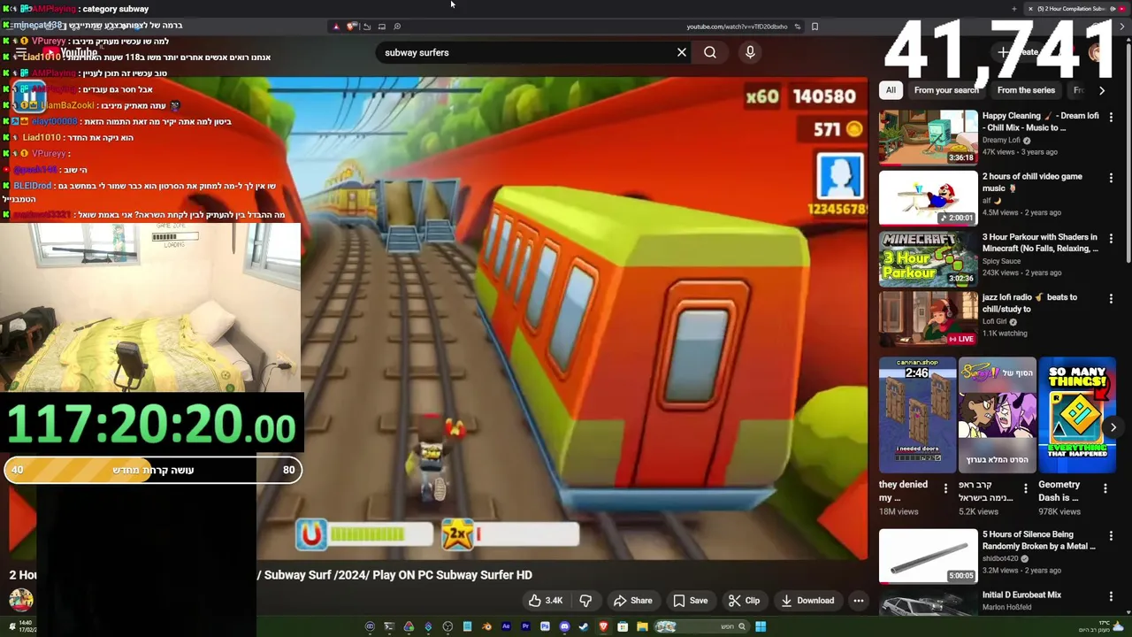The width and height of the screenshot is (1132, 637).
Task: Click the Save to playlist button
Action: point(690,601)
